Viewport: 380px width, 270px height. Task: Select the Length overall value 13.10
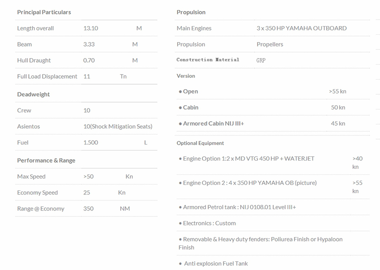point(91,28)
